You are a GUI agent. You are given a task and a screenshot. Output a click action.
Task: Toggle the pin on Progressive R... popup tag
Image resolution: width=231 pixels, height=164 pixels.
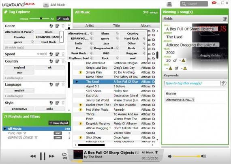[118, 48]
